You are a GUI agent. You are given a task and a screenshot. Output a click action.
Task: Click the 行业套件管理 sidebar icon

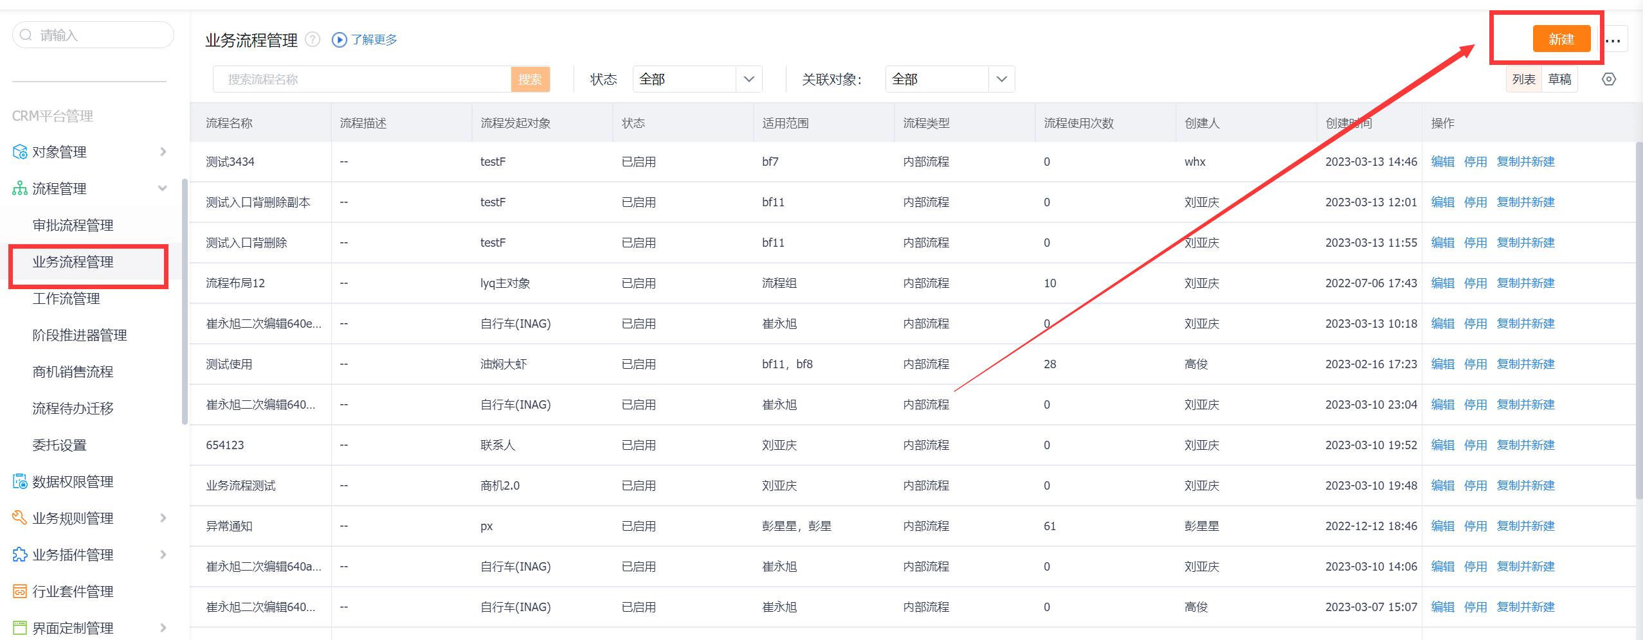click(x=20, y=591)
